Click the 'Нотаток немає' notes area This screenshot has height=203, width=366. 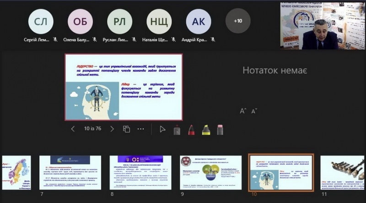[275, 71]
